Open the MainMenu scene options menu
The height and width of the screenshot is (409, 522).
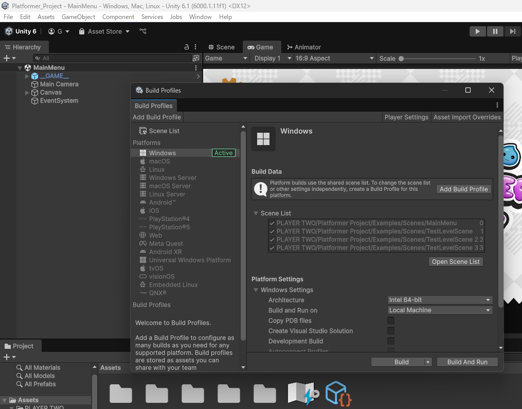click(196, 68)
